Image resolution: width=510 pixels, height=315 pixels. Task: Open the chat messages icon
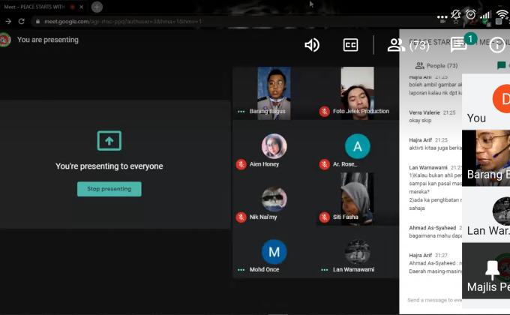coord(459,45)
